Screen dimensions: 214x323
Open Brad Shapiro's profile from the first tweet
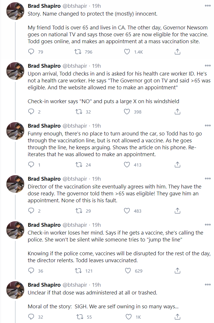(x=44, y=6)
